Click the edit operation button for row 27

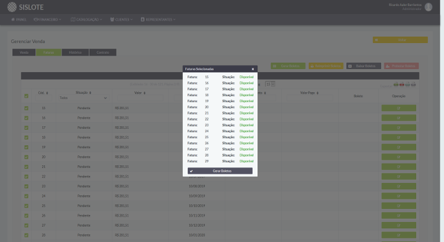point(398,225)
